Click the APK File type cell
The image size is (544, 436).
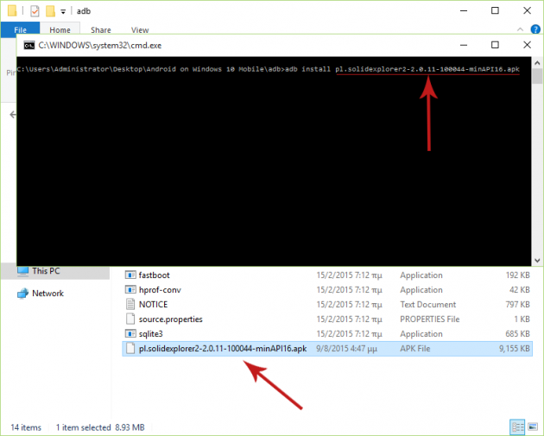[415, 349]
